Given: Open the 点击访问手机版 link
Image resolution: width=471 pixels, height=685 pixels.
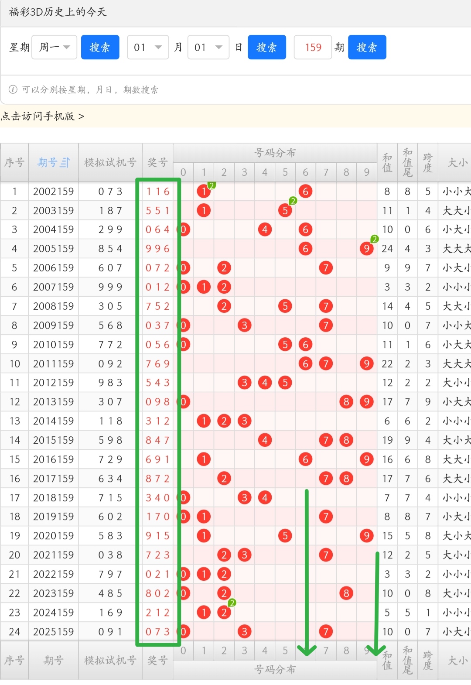Looking at the screenshot, I should [x=43, y=116].
